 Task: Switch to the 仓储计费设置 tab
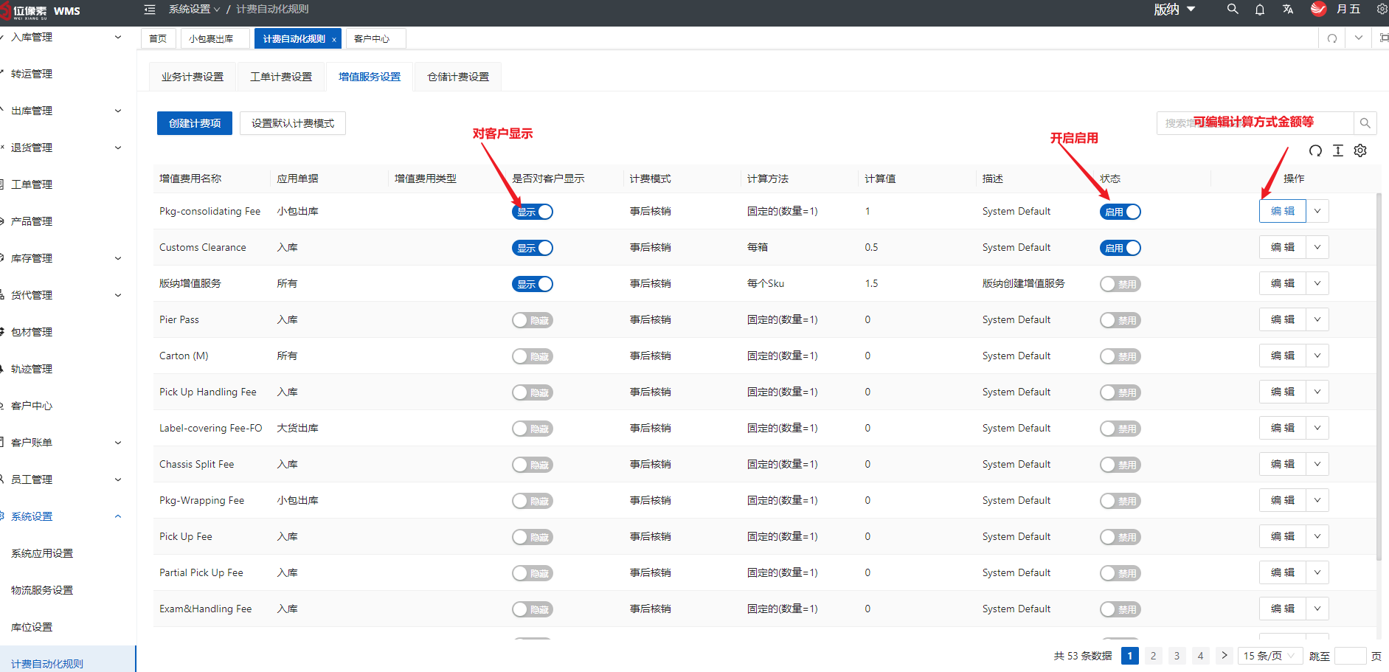click(x=458, y=77)
